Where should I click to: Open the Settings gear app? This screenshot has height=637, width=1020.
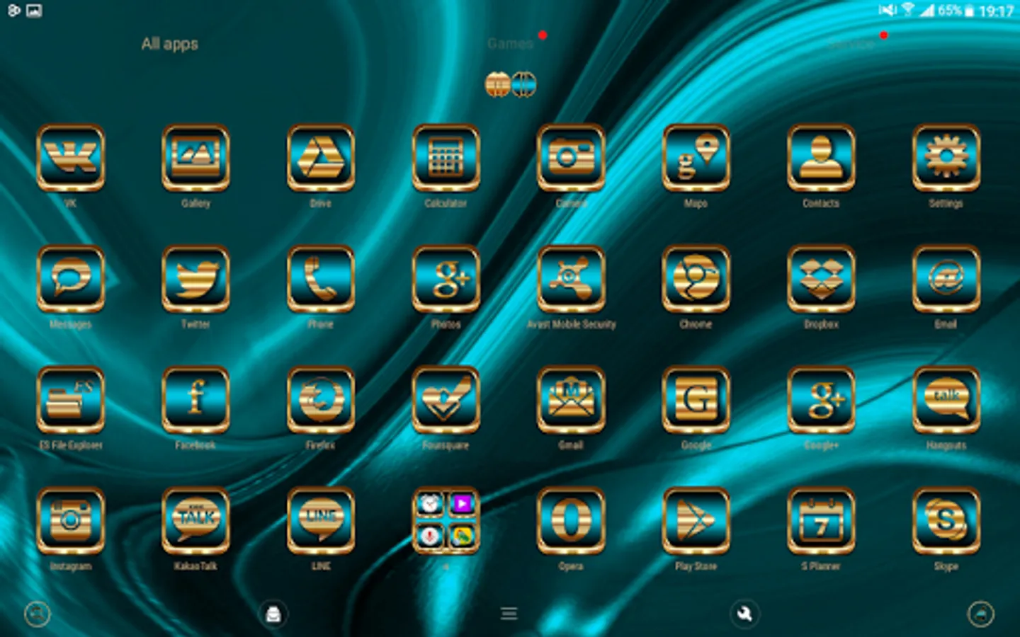click(x=946, y=158)
